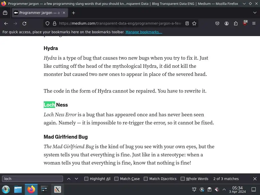This screenshot has width=260, height=195.
Task: Click the "Hydra" heading
Action: (51, 48)
